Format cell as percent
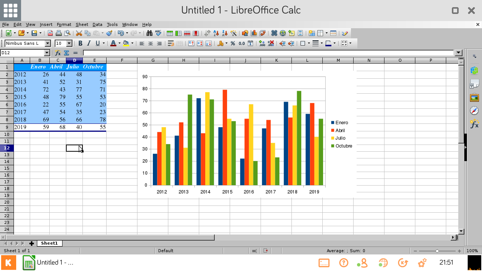 (233, 43)
